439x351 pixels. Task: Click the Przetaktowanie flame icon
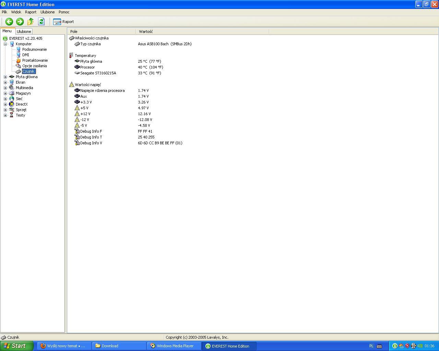tap(19, 60)
